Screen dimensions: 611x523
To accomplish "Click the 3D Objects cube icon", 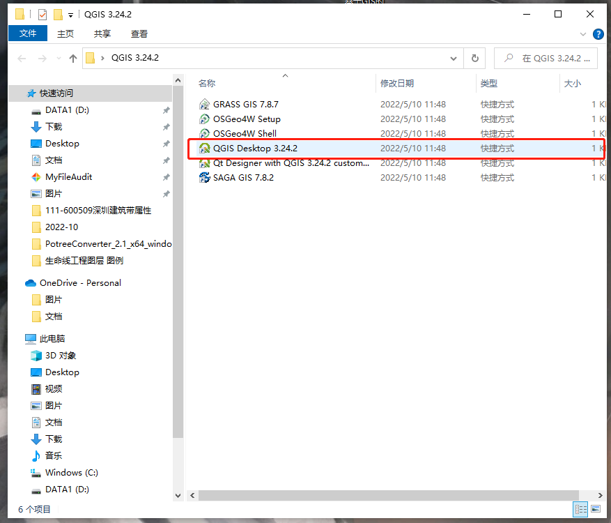I will point(36,356).
